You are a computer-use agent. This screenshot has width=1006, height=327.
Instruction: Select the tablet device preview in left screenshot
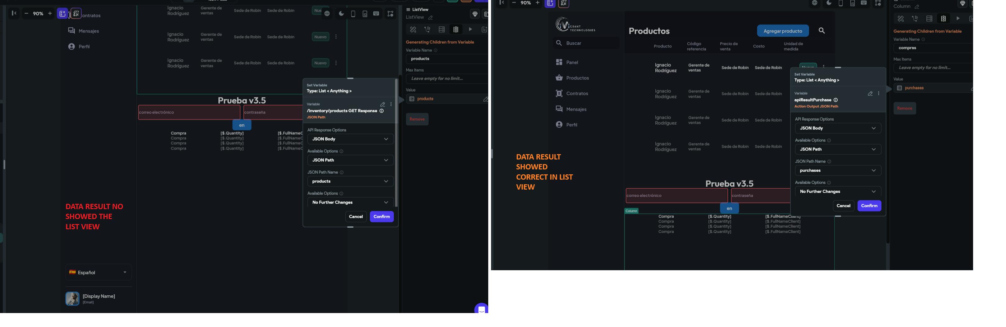[365, 14]
